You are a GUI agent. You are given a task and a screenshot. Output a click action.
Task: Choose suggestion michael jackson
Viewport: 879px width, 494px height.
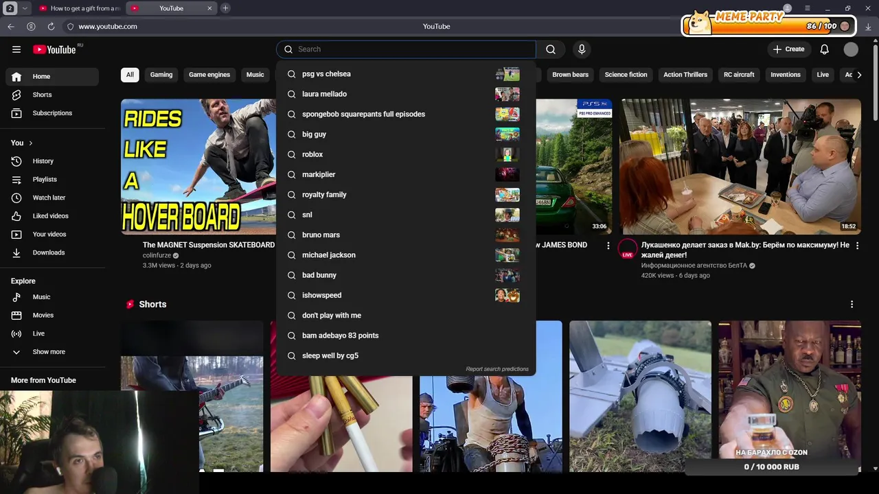point(405,255)
